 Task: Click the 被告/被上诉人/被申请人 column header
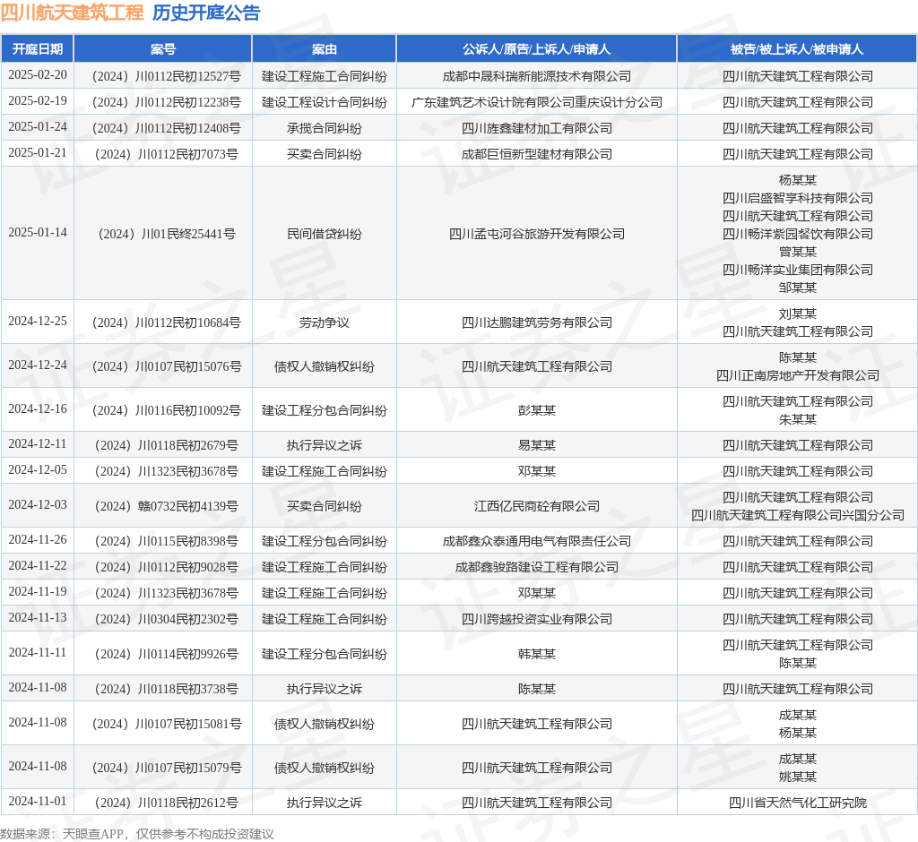797,49
